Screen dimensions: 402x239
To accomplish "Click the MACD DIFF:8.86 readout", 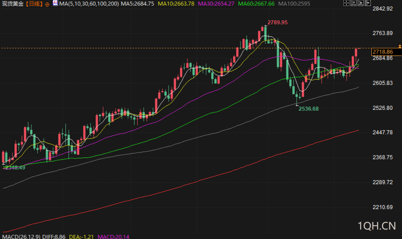I will (x=54, y=237).
